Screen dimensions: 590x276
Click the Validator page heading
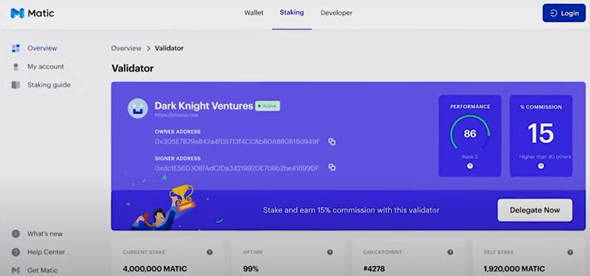133,68
